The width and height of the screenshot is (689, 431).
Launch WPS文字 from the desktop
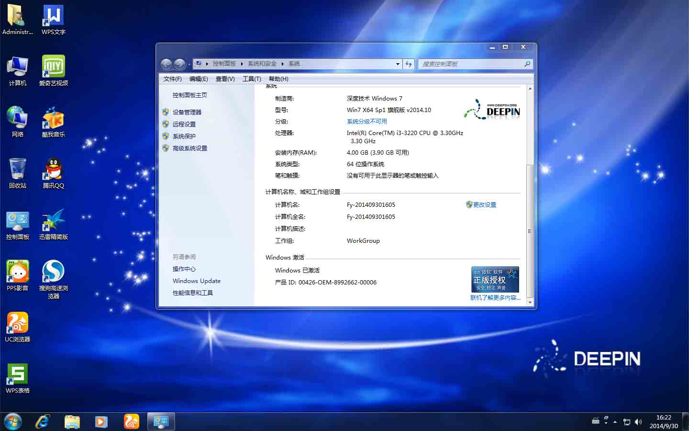pyautogui.click(x=53, y=20)
